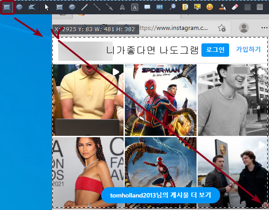Choose the arrow cursor selection tool
Viewport: 269px width, 210px height.
pyautogui.click(x=47, y=7)
